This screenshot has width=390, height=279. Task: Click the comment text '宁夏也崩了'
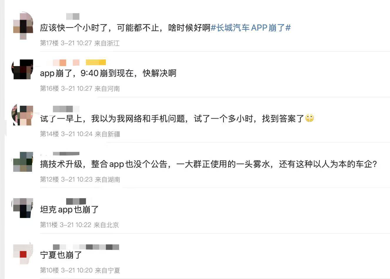click(x=61, y=255)
